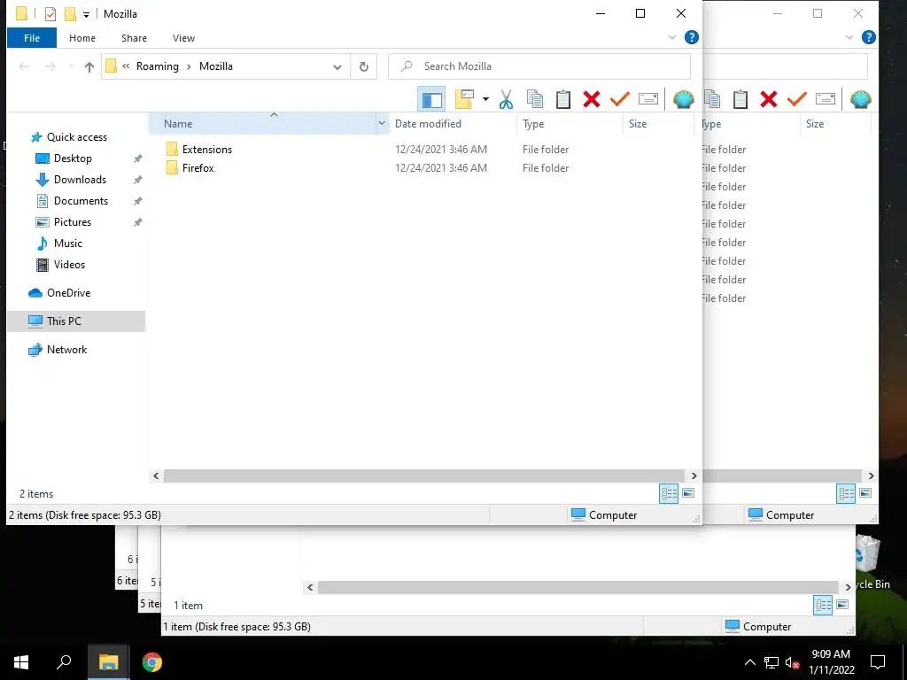The image size is (907, 680).
Task: Switch right background window to details view
Action: pos(846,493)
